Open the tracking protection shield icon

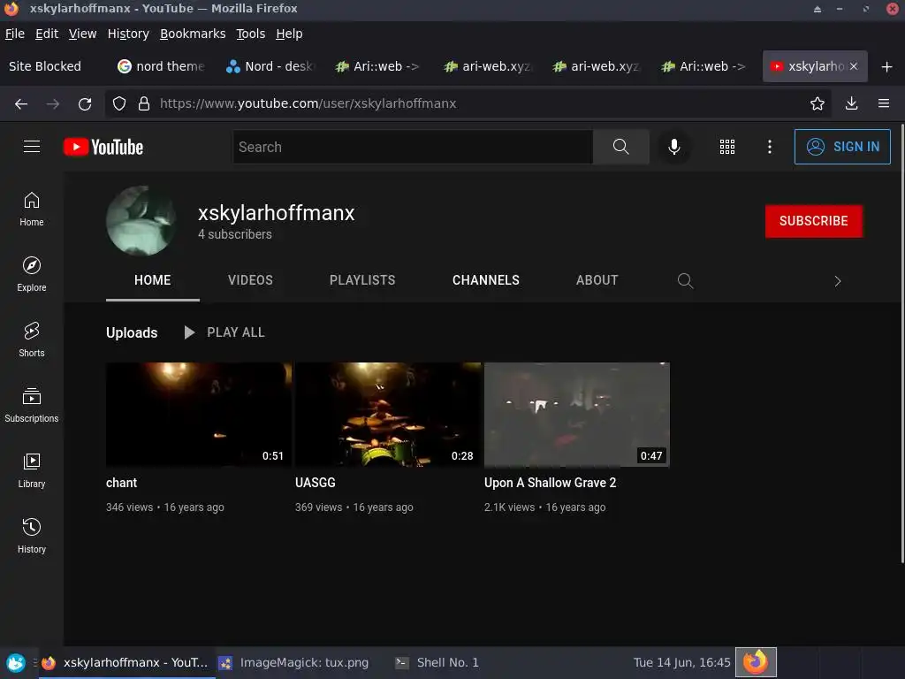[119, 104]
